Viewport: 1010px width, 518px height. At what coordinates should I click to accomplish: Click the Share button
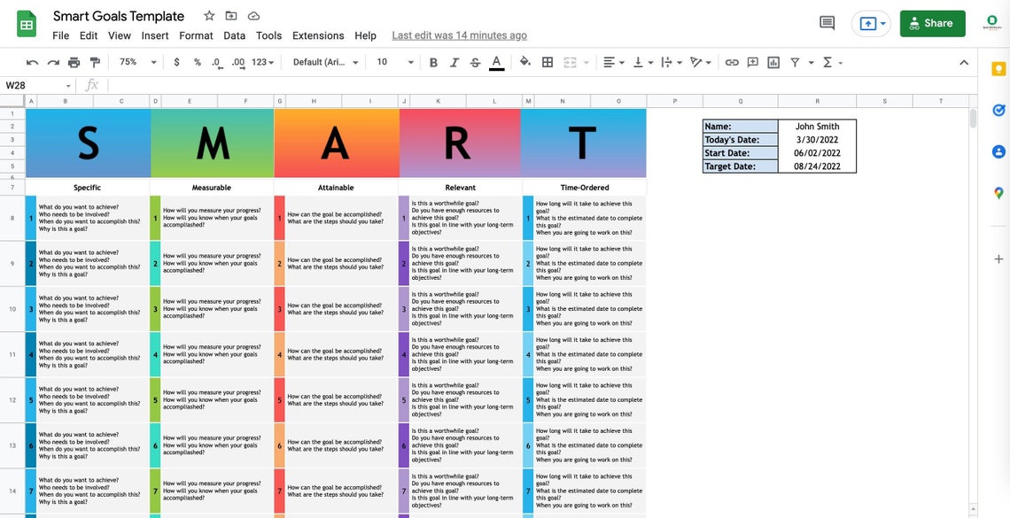coord(932,23)
